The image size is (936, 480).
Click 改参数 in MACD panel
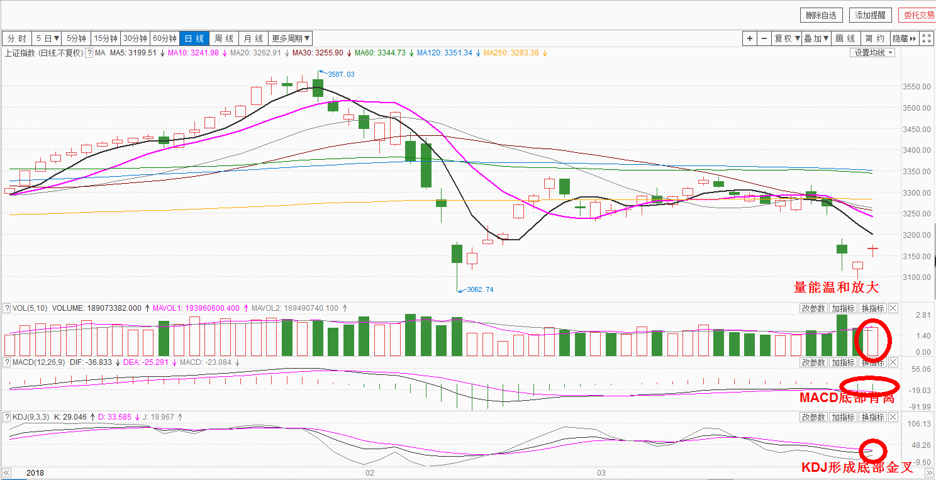click(x=813, y=362)
